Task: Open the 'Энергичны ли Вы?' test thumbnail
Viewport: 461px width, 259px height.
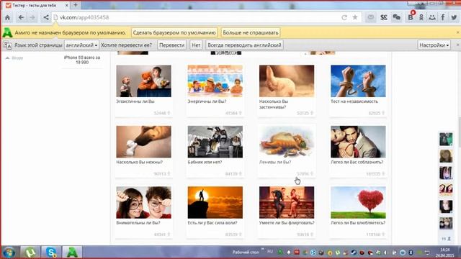Action: [x=215, y=81]
